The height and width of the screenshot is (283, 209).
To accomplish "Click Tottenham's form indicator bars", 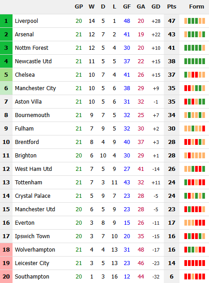I will click(195, 182).
